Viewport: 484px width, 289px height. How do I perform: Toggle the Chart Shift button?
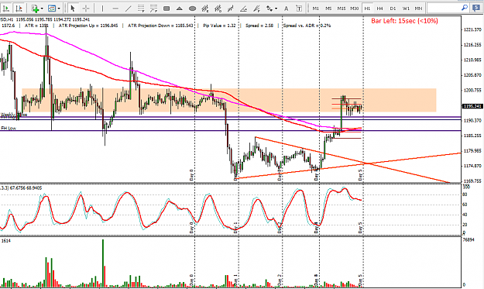[19, 9]
